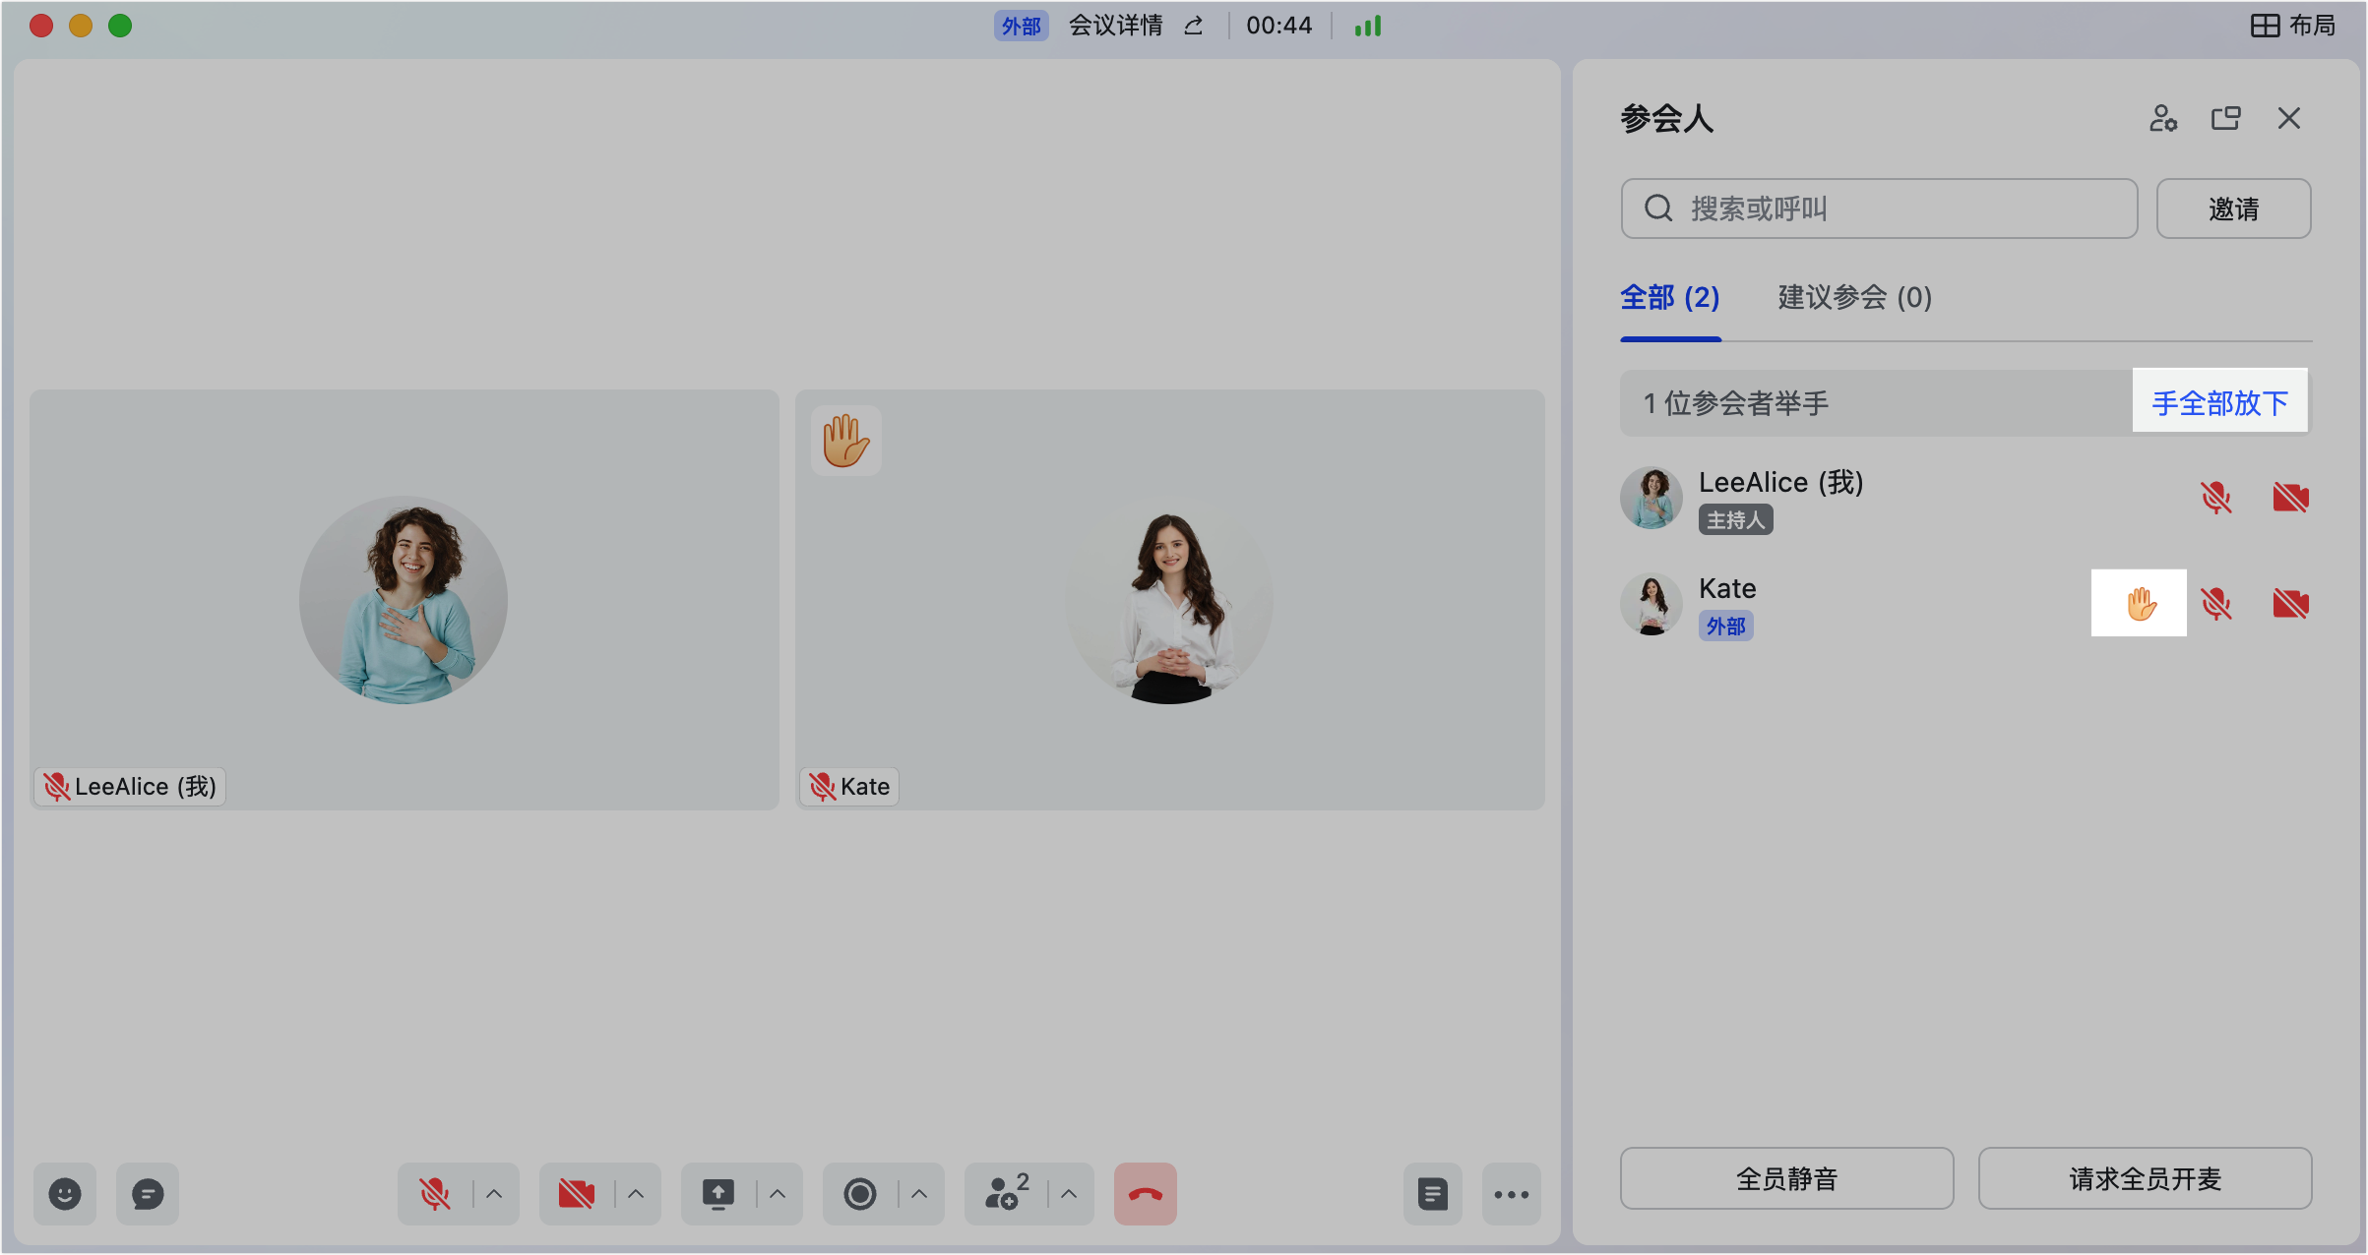Toggle LeeAlice's camera in participant list
Image resolution: width=2368 pixels, height=1255 pixels.
[2291, 498]
